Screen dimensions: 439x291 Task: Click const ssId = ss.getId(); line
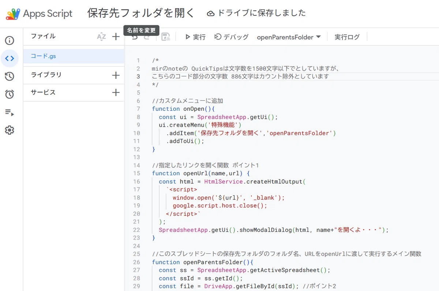tap(201, 278)
